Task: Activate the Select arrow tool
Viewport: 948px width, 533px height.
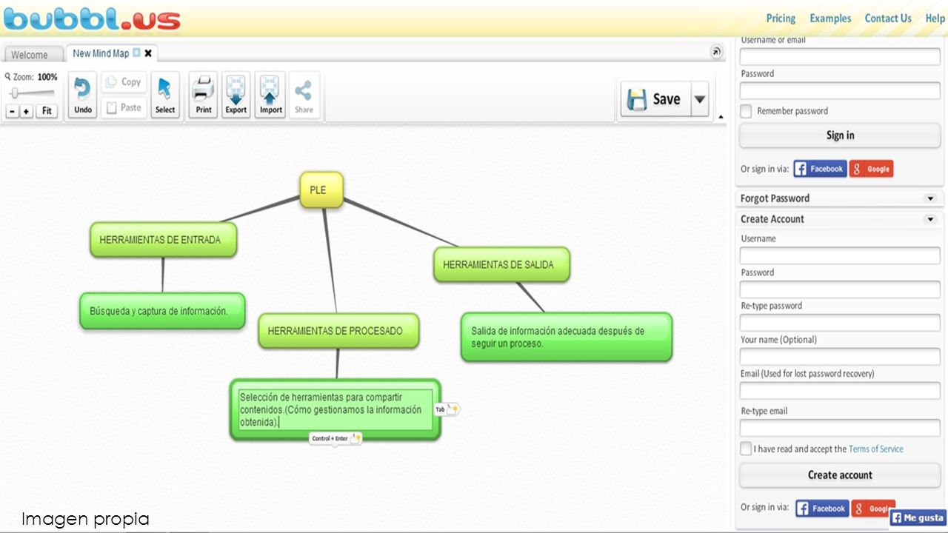Action: pyautogui.click(x=165, y=95)
